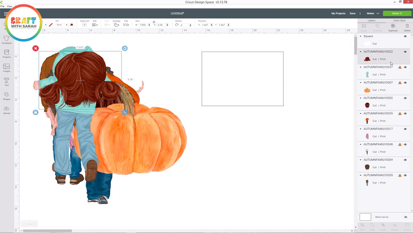The height and width of the screenshot is (233, 413).
Task: Open the Fill type dropdown showing Print
Action: click(x=62, y=25)
